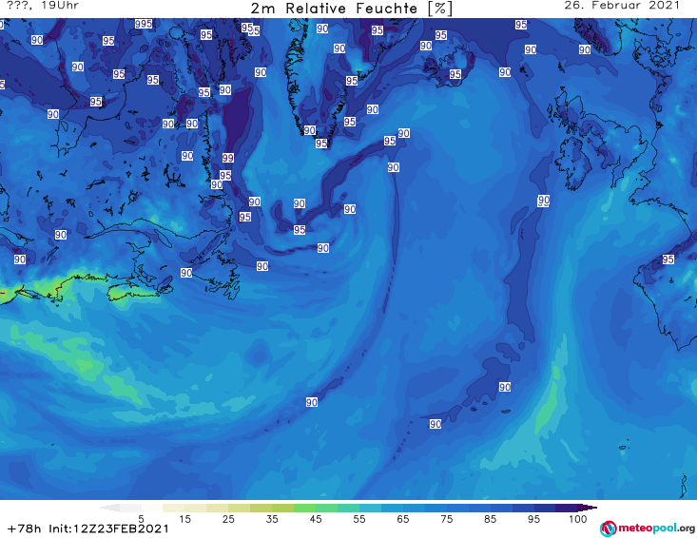
Task: Click the meteopool.org logo
Action: [648, 528]
